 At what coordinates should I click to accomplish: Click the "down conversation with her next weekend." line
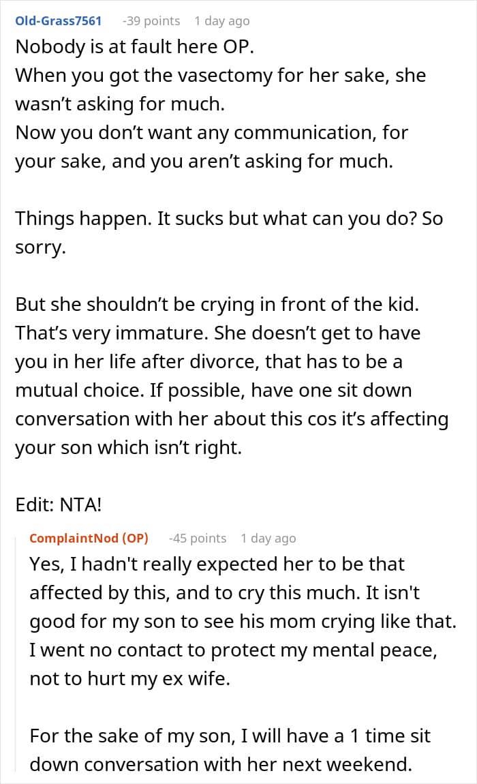pyautogui.click(x=221, y=764)
